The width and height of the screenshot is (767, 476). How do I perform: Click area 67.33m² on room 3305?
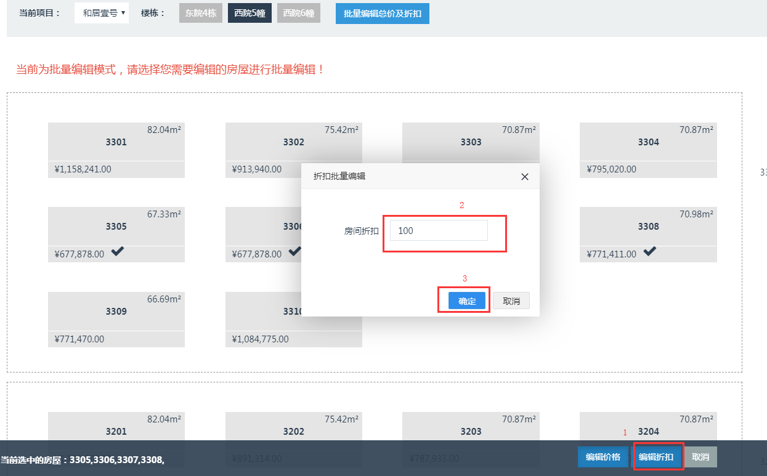pyautogui.click(x=164, y=214)
